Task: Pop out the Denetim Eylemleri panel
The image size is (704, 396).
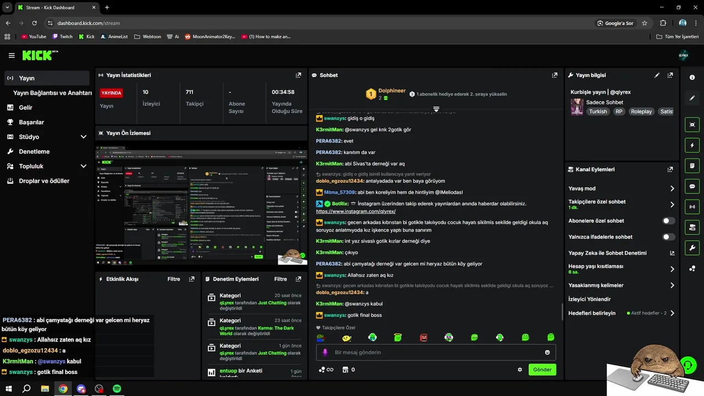Action: click(x=298, y=279)
